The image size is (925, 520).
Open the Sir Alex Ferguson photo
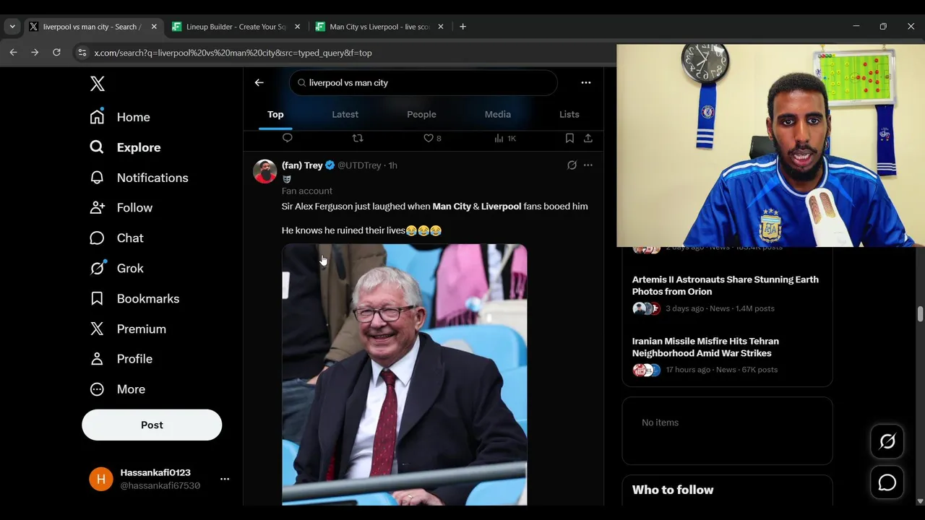click(405, 374)
